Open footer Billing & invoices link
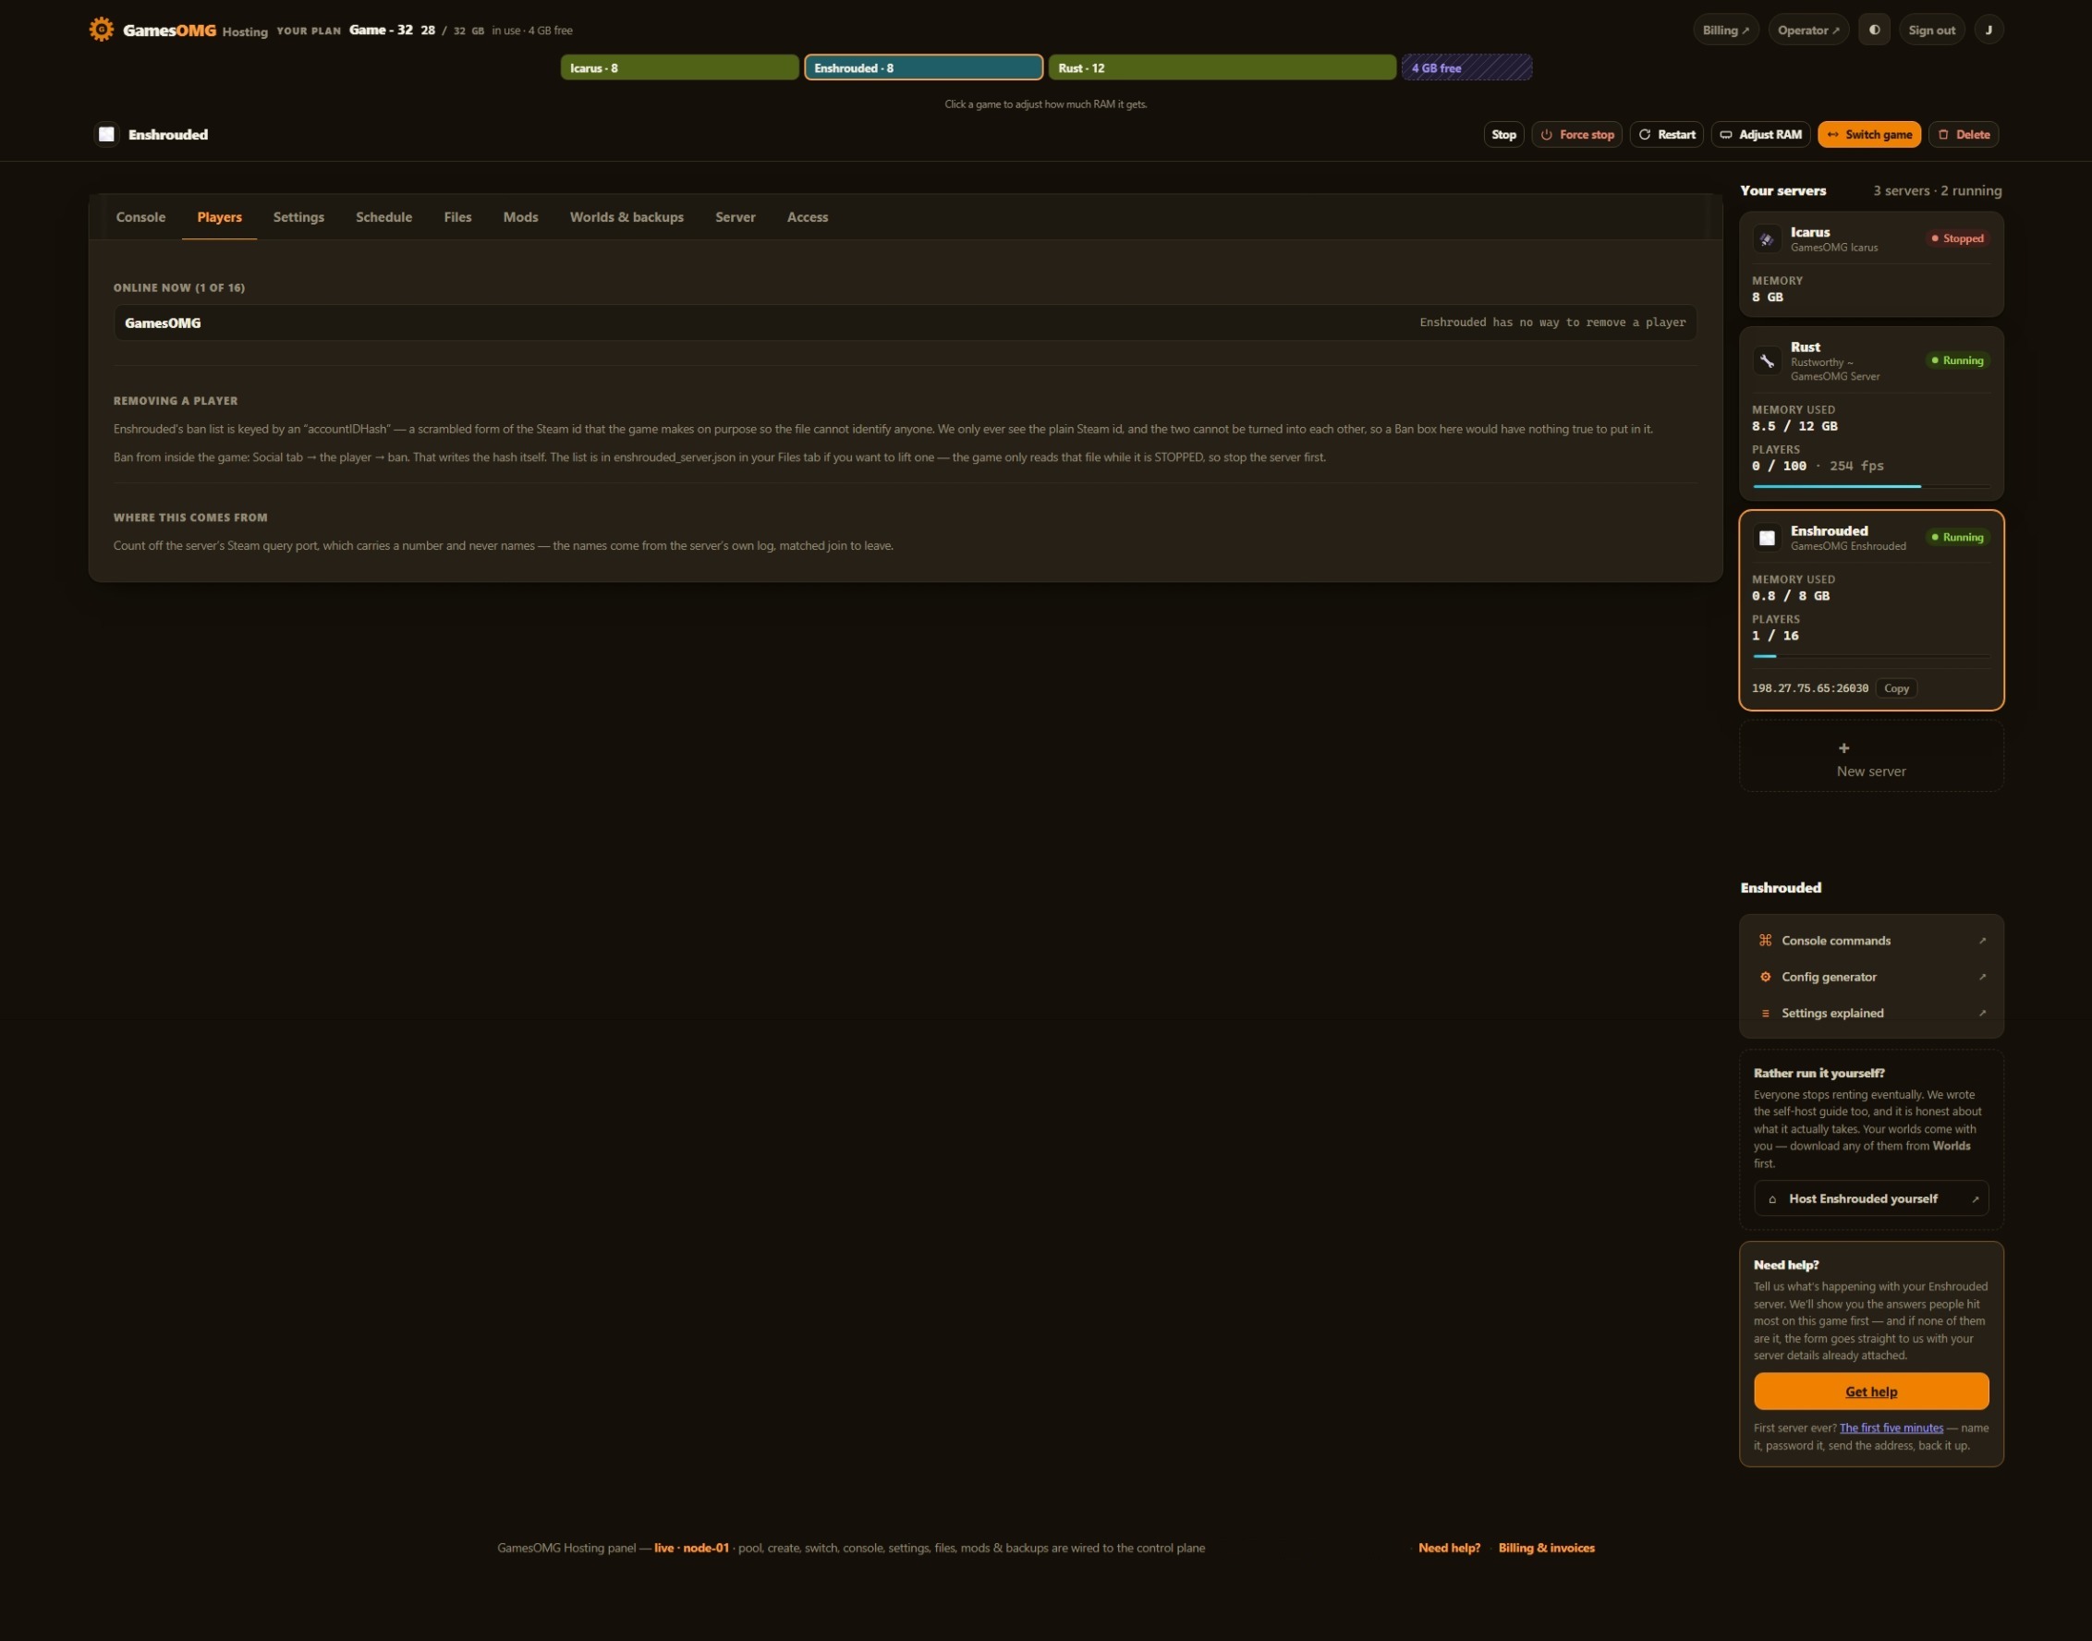Screen dimensions: 2092x1641 coord(1546,1549)
